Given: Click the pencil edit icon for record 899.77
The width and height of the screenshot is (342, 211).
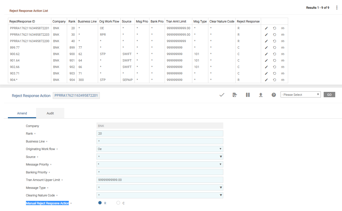Looking at the screenshot, I should tap(266, 47).
